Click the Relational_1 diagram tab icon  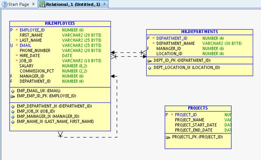pyautogui.click(x=42, y=4)
